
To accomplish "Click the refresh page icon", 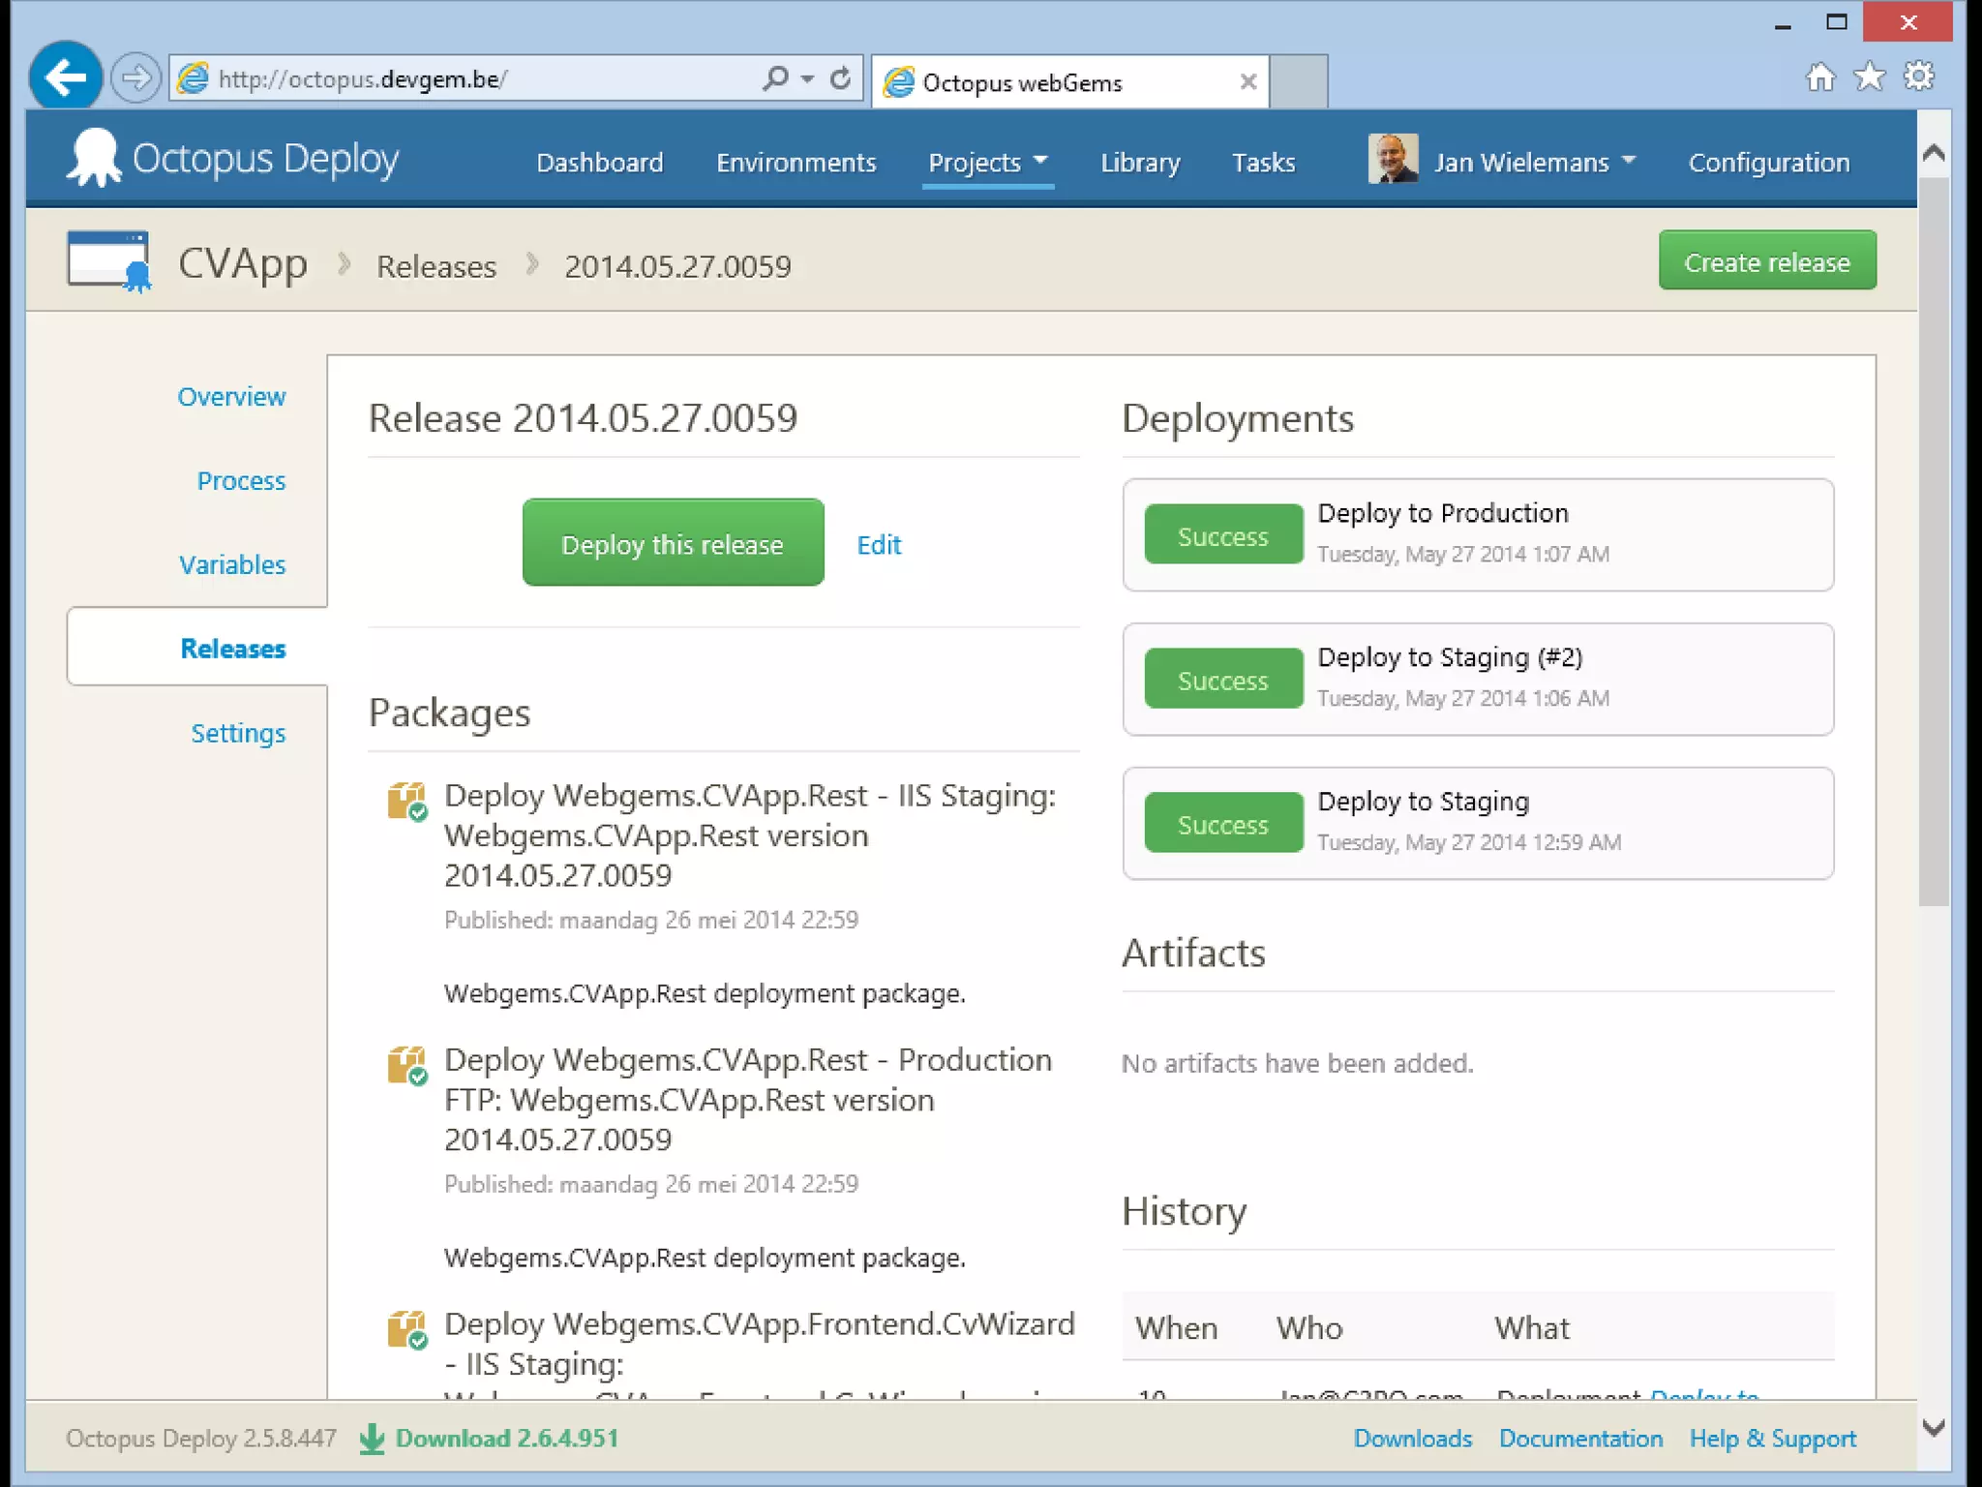I will pos(841,77).
